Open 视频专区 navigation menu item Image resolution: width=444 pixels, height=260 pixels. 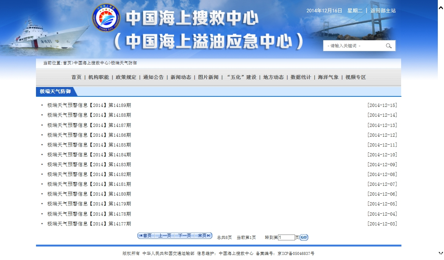[x=355, y=77]
